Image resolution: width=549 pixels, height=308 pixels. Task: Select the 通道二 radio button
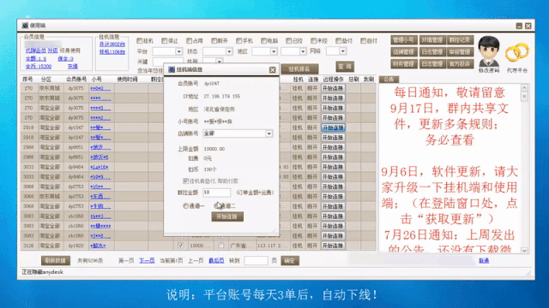pos(216,206)
